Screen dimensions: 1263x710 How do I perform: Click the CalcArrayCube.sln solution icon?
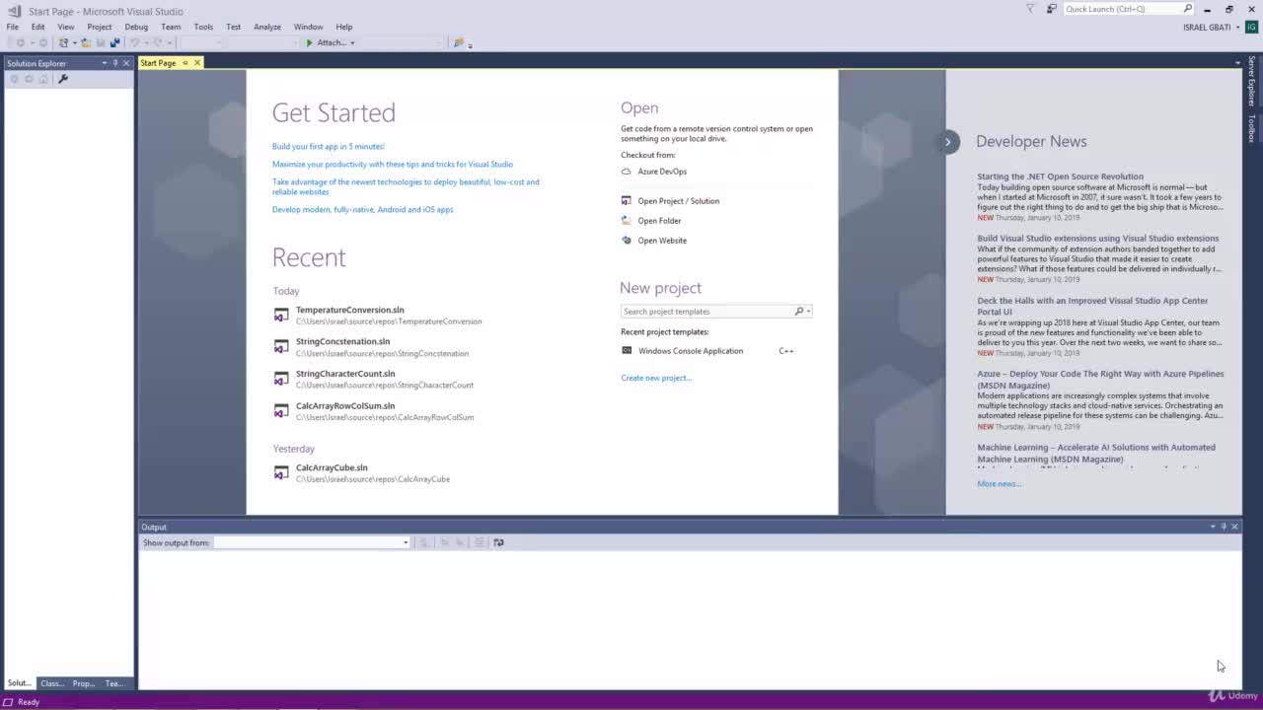click(x=281, y=473)
